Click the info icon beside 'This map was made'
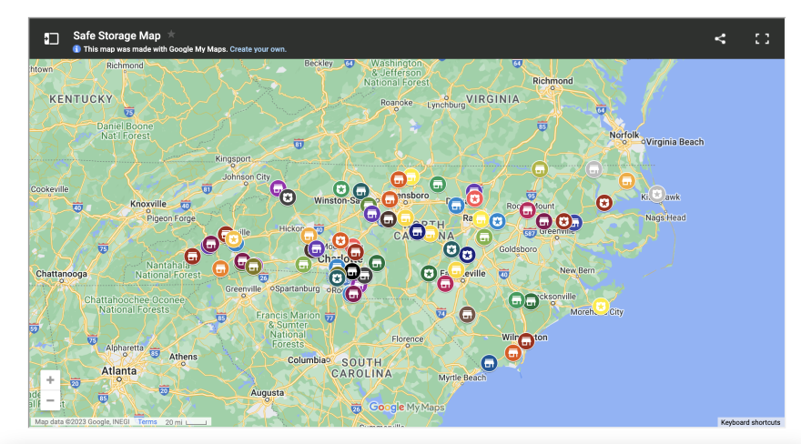This screenshot has height=444, width=801. point(77,49)
